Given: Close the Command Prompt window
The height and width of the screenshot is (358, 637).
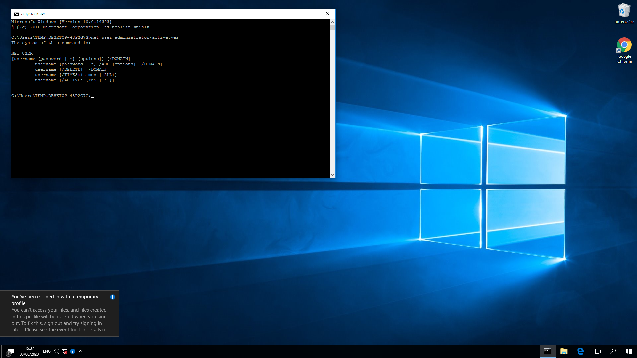Looking at the screenshot, I should click(328, 14).
